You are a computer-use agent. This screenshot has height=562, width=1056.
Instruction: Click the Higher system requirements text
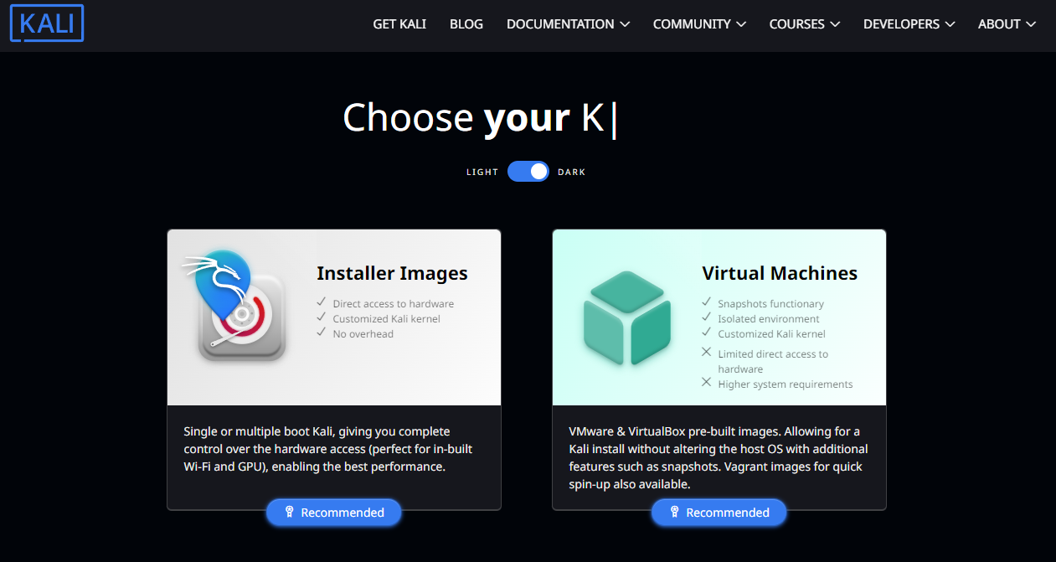[786, 384]
